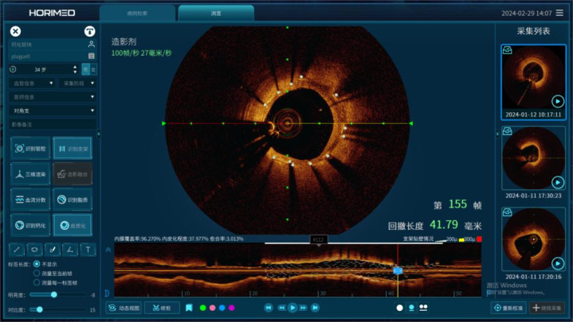573x322 pixels.
Task: Open the 支架信息 dropdown
Action: (x=53, y=97)
